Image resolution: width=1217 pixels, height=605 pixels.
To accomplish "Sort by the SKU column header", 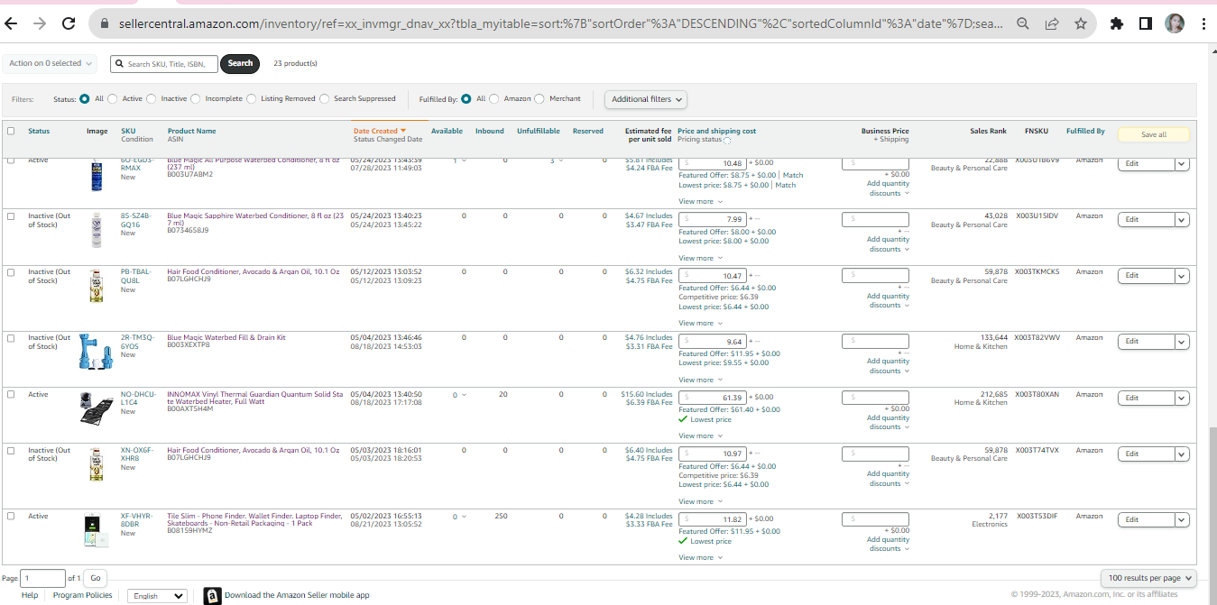I will 128,131.
